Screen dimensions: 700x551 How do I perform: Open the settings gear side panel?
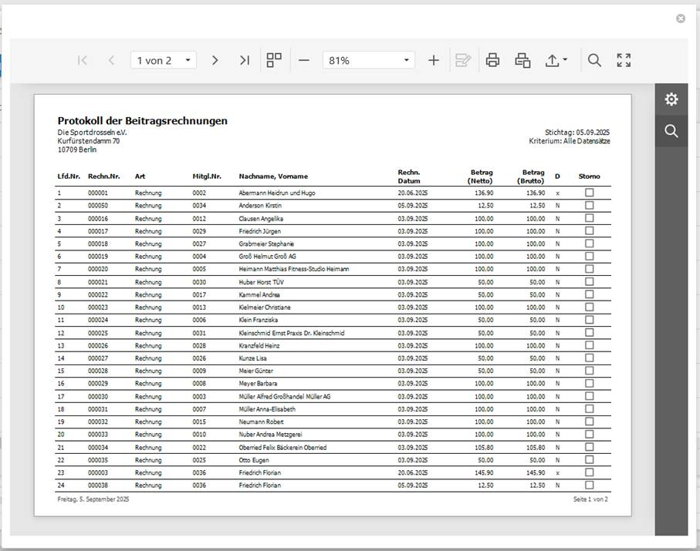click(x=671, y=99)
